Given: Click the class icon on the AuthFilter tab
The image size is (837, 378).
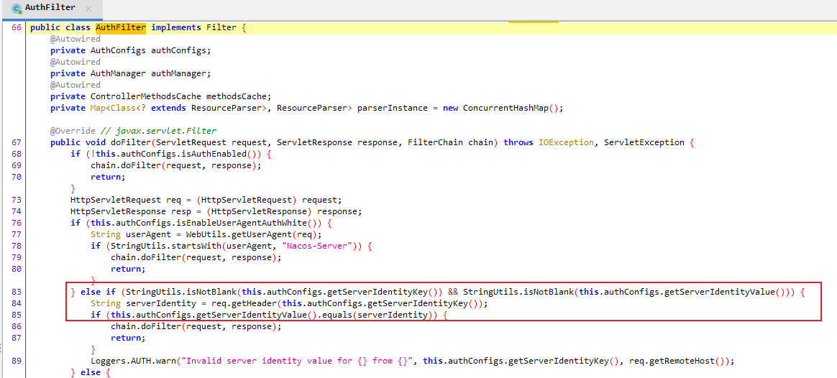Looking at the screenshot, I should tap(17, 9).
